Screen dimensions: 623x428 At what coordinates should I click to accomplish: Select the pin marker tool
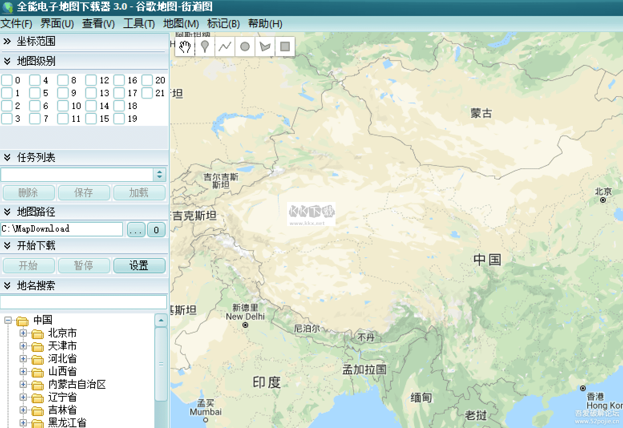(205, 47)
